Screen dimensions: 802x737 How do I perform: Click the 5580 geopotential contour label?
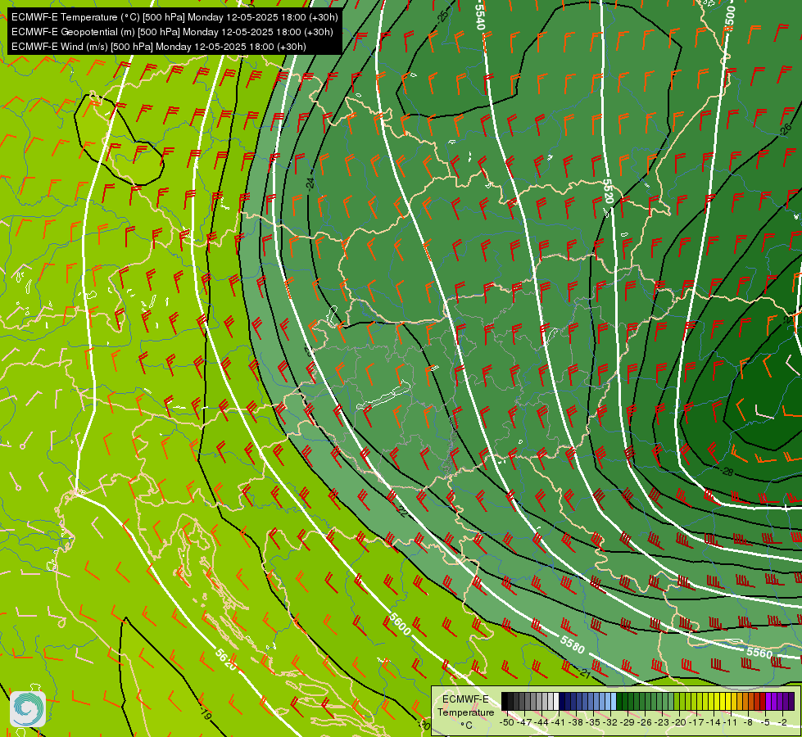572,645
